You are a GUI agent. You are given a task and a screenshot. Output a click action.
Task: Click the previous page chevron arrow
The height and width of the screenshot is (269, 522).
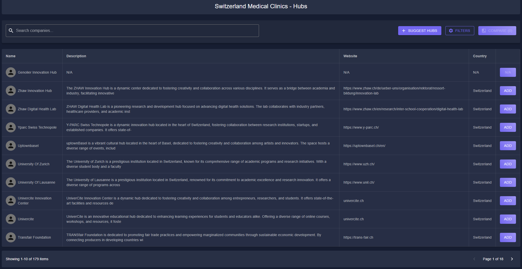(x=474, y=259)
